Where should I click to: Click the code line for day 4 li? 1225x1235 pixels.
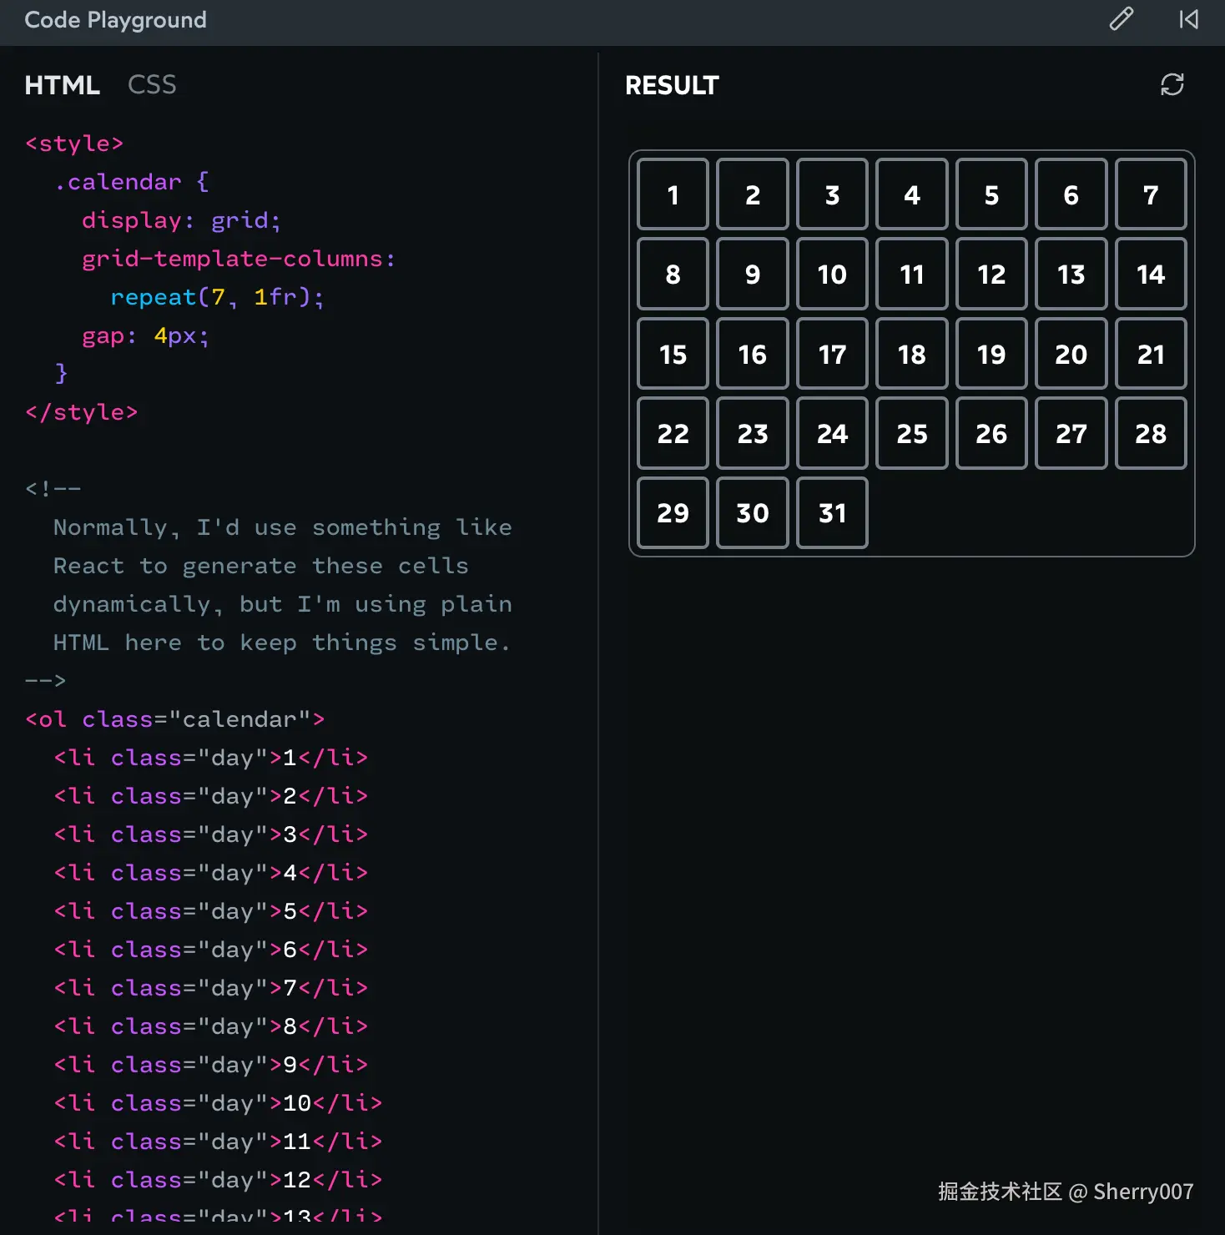click(210, 873)
